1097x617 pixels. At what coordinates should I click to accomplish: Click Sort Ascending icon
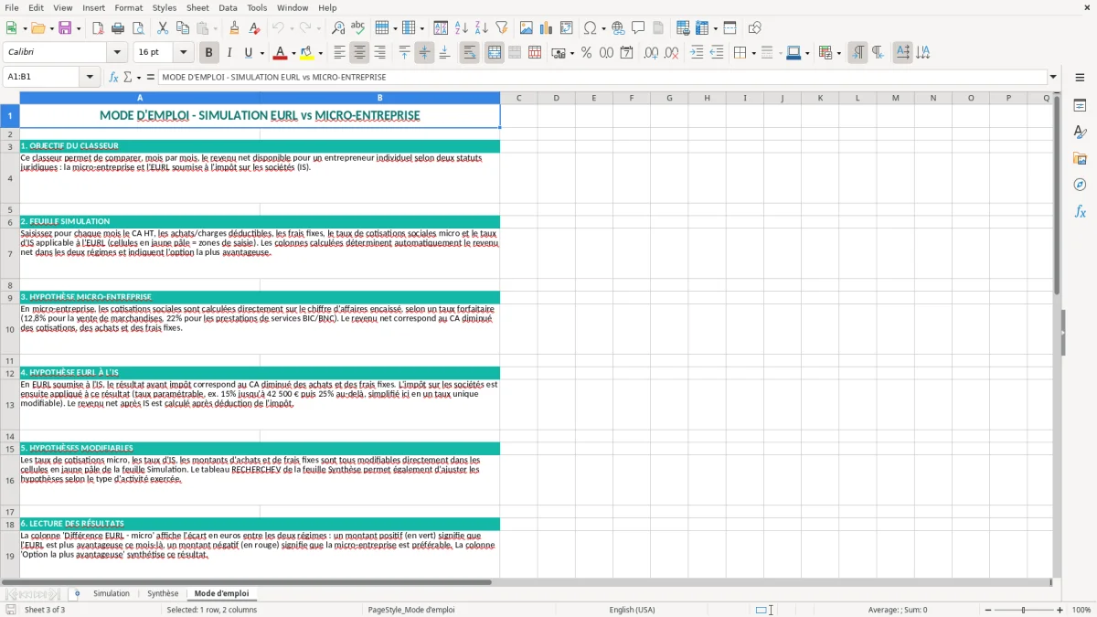[x=462, y=28]
